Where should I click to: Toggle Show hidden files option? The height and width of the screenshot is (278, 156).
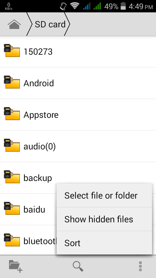coord(104,219)
